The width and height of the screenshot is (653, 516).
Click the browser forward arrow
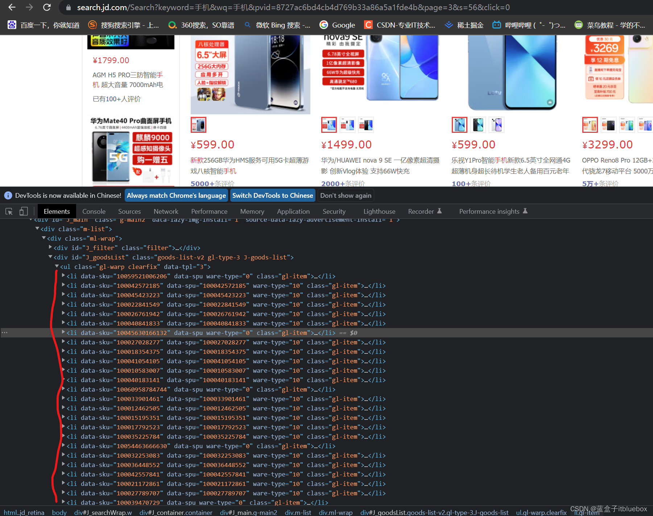point(29,7)
